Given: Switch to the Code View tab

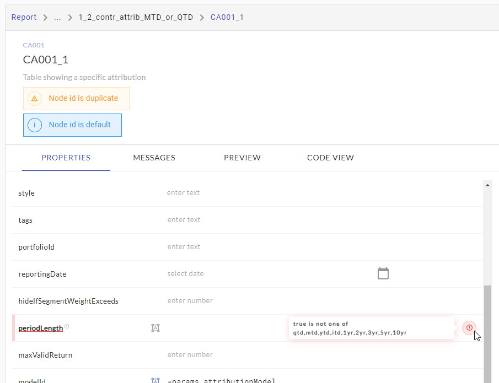Looking at the screenshot, I should point(330,158).
